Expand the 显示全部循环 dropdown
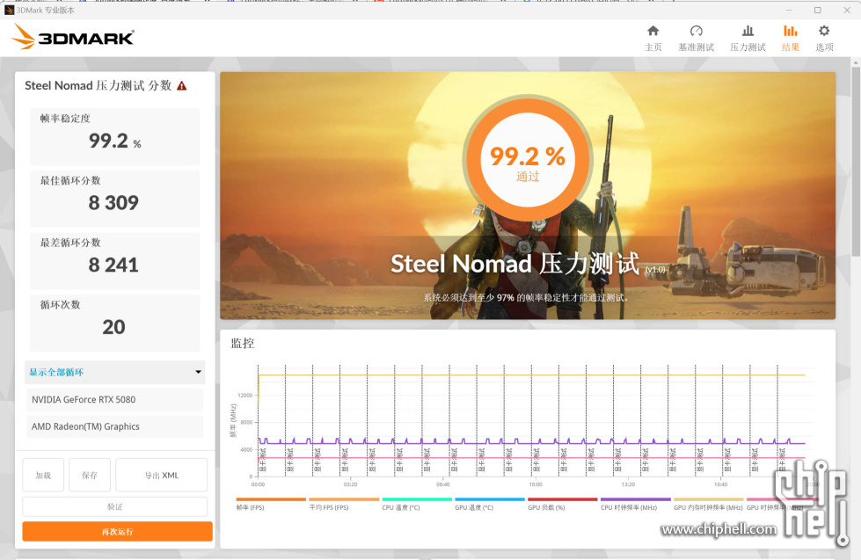This screenshot has width=861, height=560. [114, 372]
